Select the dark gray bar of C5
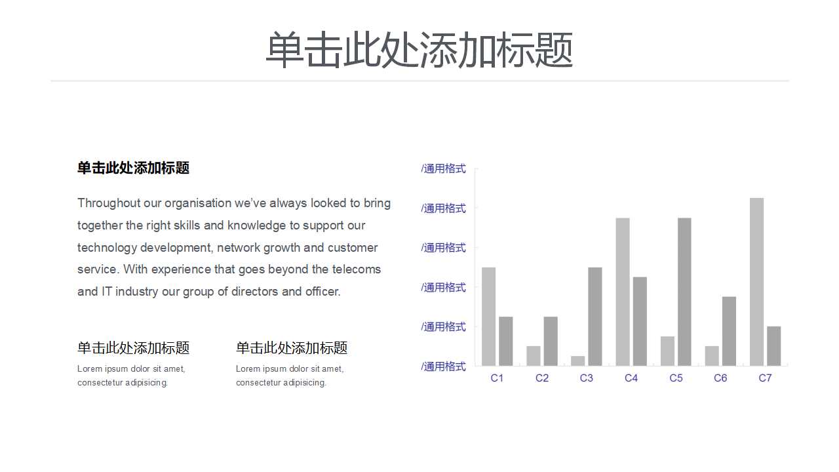Viewport: 839px width, 472px height. (684, 292)
